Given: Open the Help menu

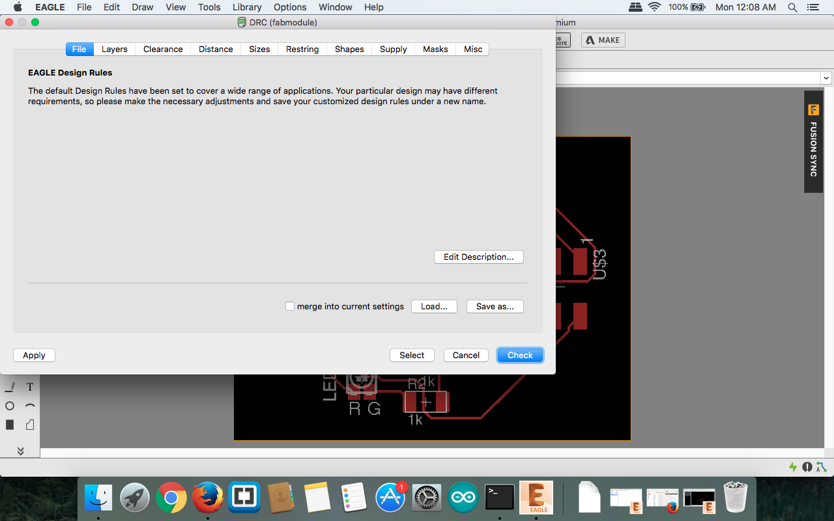Looking at the screenshot, I should (x=374, y=7).
